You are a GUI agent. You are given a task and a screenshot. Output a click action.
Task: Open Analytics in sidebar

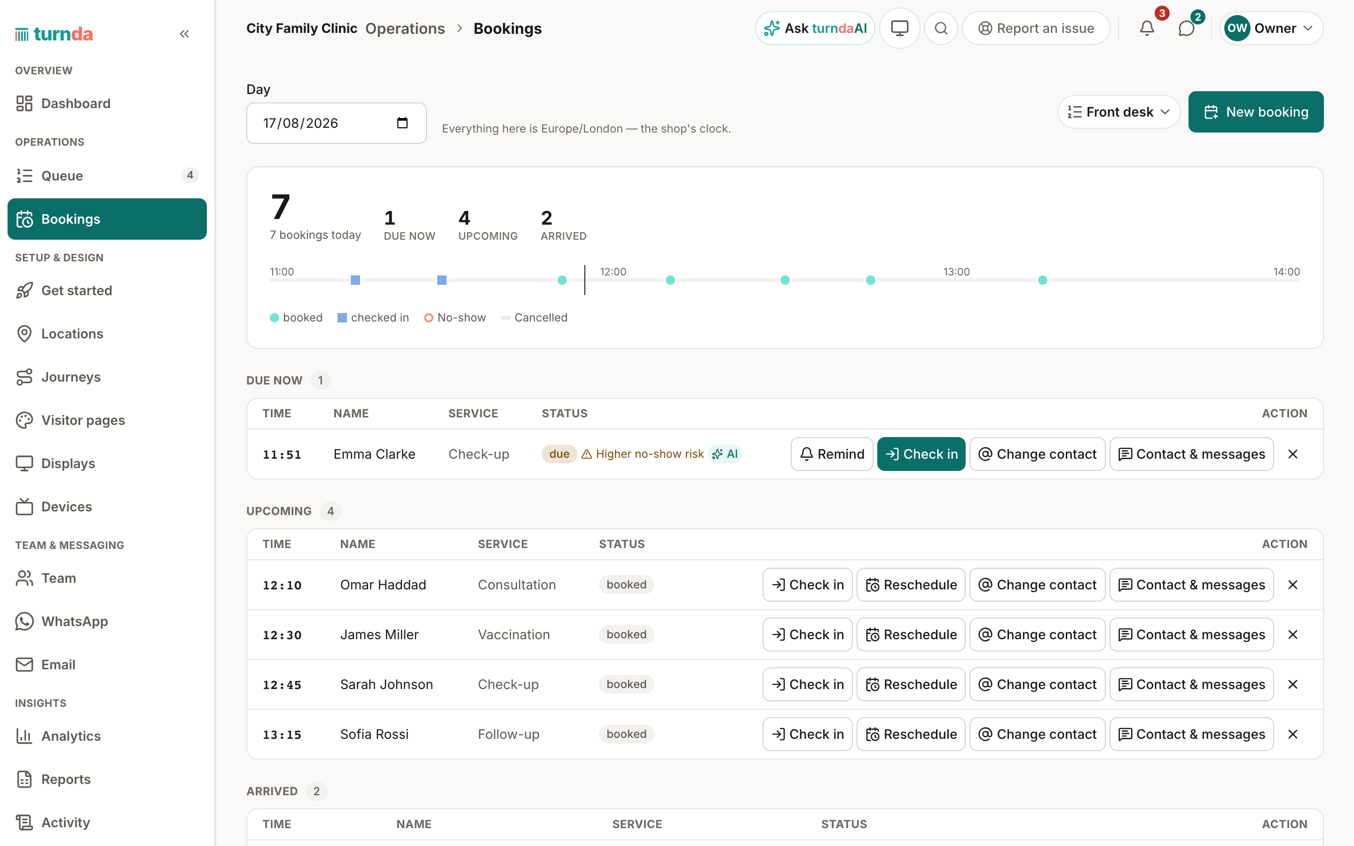tap(107, 736)
